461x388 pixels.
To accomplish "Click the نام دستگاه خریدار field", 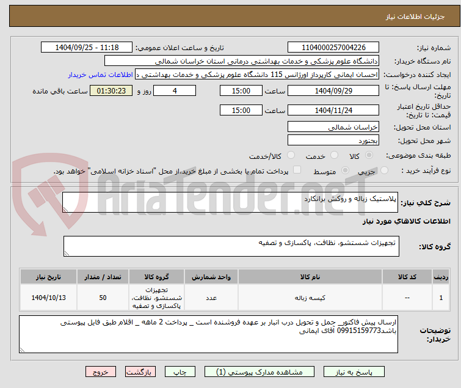I will 242,61.
